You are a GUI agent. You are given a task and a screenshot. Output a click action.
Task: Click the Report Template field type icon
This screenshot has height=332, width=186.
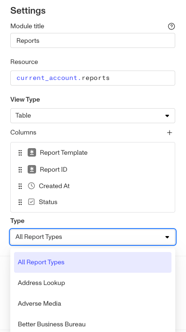[x=32, y=152]
